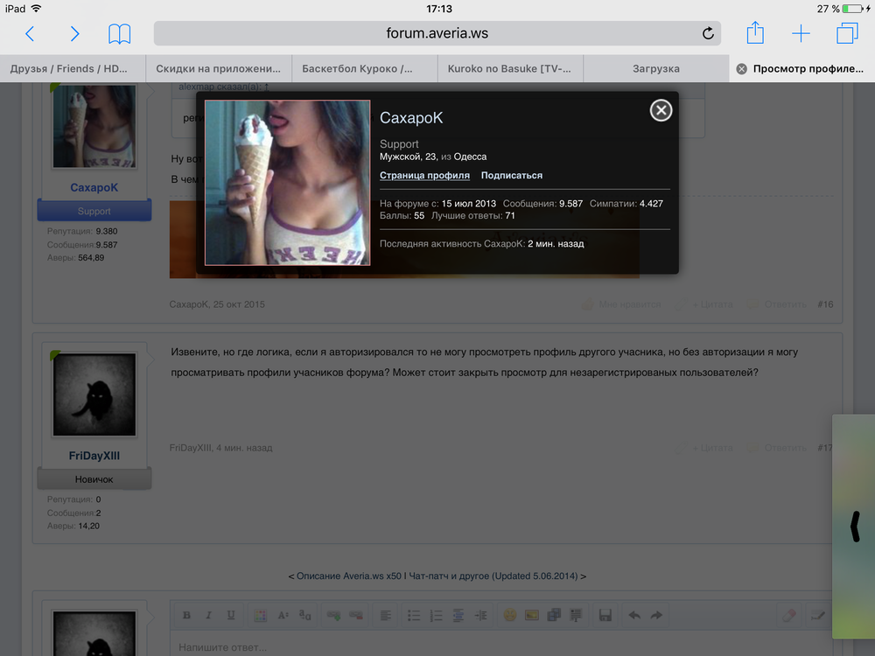This screenshot has height=656, width=875.
Task: Open FriDayXIII username link
Action: (x=94, y=456)
